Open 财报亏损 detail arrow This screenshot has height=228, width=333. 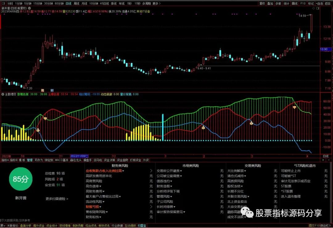pos(151,206)
